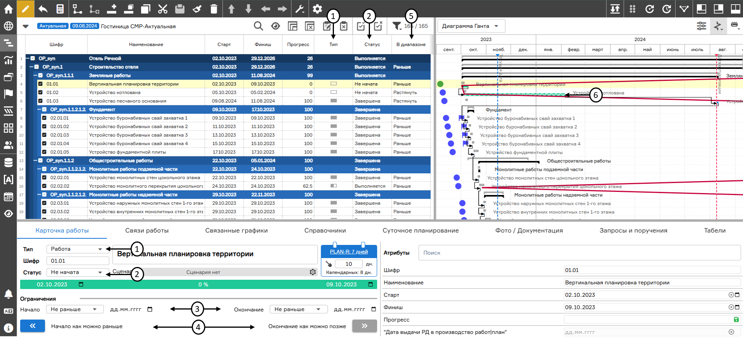This screenshot has height=337, width=743.
Task: Click the move up arrow icon
Action: 231,9
